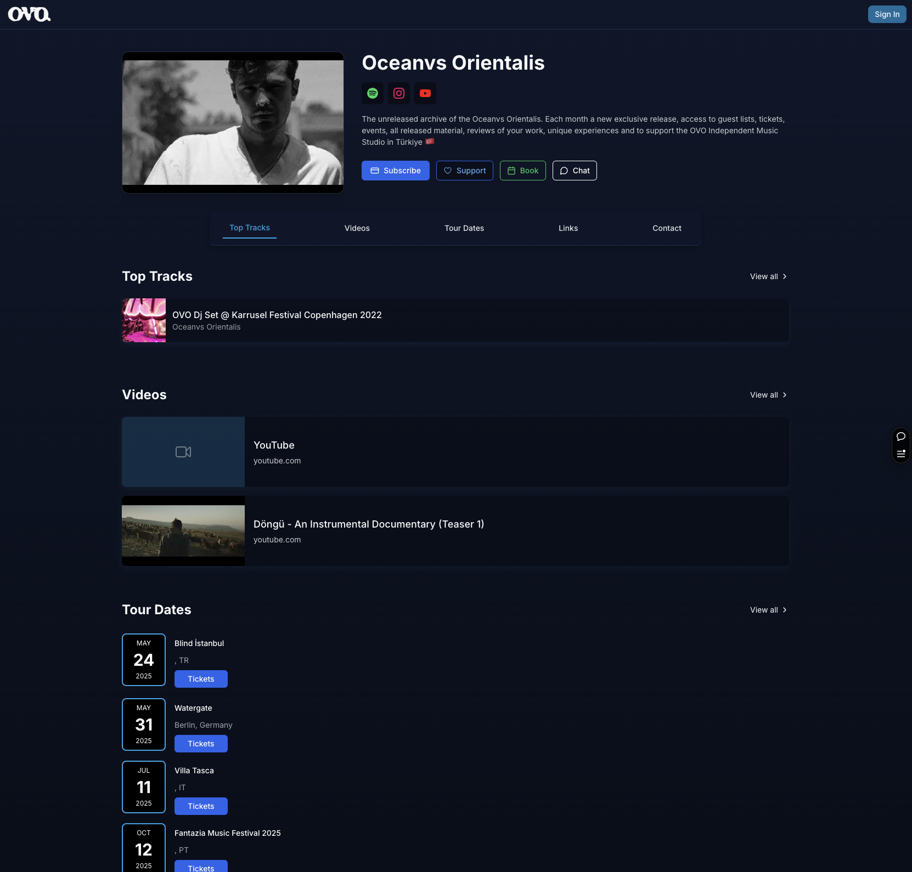
Task: Open Chat with the artist
Action: tap(574, 171)
